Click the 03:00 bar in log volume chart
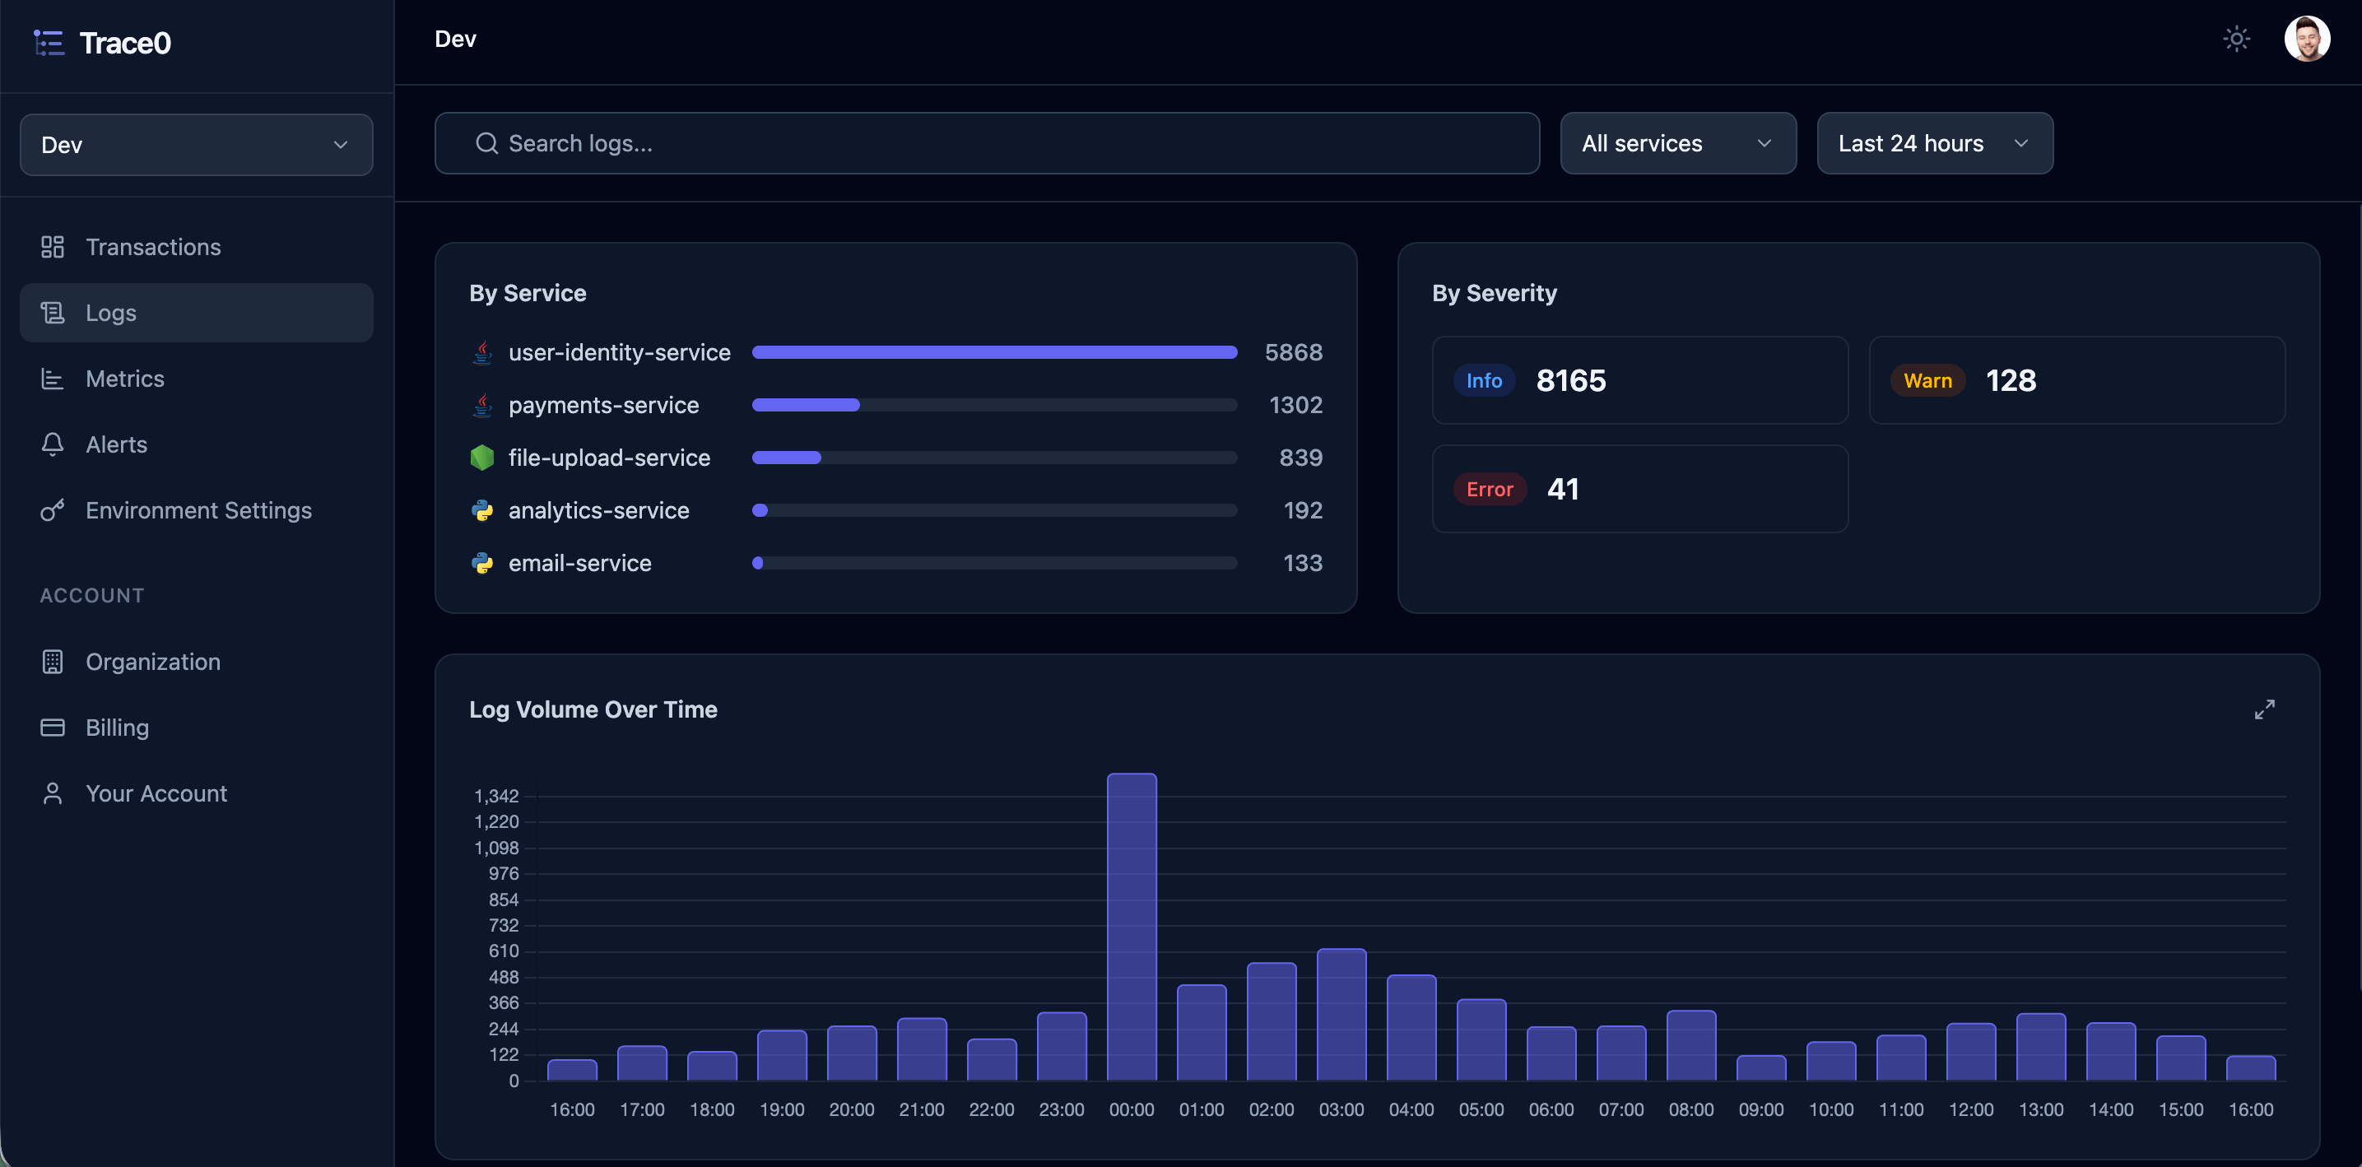 pos(1341,1015)
